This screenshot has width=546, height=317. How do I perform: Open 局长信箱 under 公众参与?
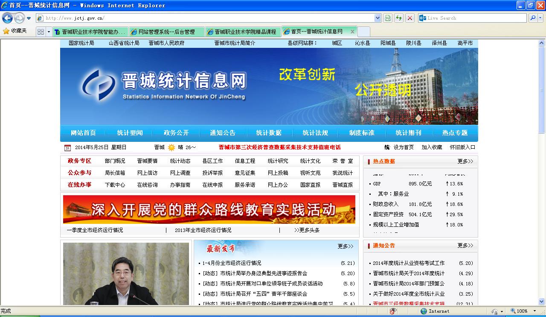pos(115,173)
